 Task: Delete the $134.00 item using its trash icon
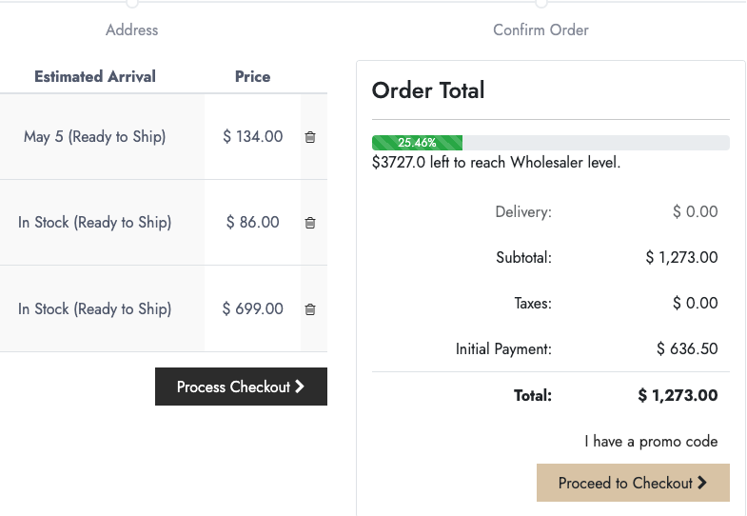(x=310, y=137)
